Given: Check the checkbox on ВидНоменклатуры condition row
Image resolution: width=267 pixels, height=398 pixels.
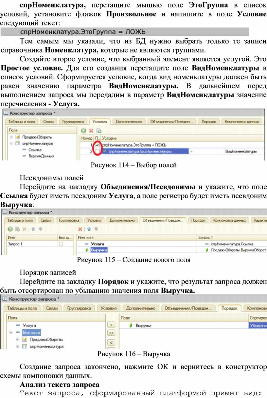Looking at the screenshot, I should coord(98,151).
